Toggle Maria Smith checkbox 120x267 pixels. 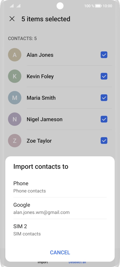tap(104, 98)
